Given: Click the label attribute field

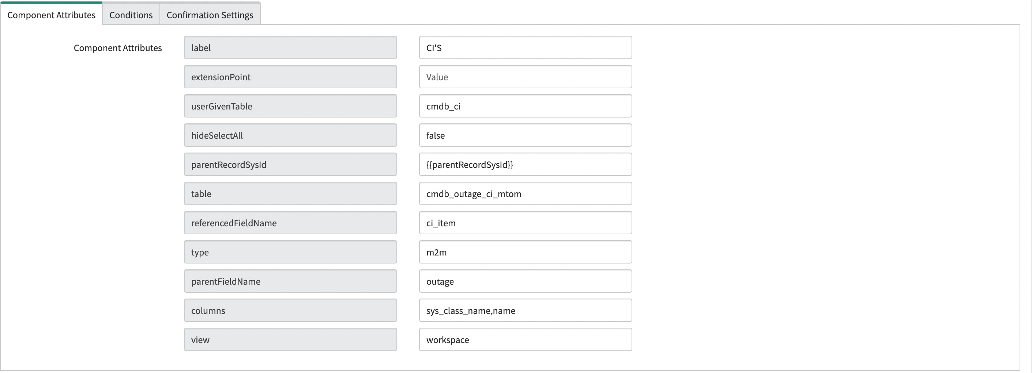Looking at the screenshot, I should (290, 47).
